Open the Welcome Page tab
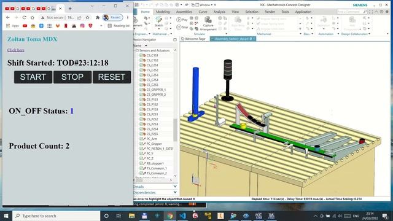 point(193,39)
